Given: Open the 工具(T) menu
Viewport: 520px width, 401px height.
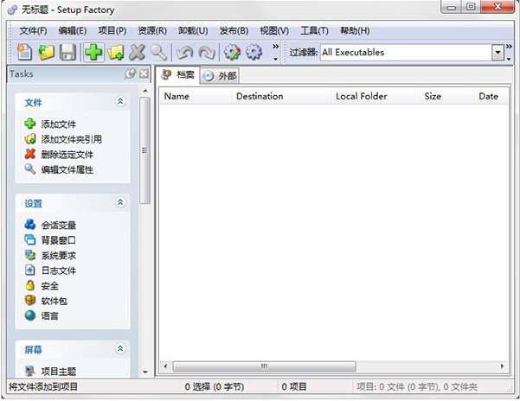Looking at the screenshot, I should click(x=314, y=31).
